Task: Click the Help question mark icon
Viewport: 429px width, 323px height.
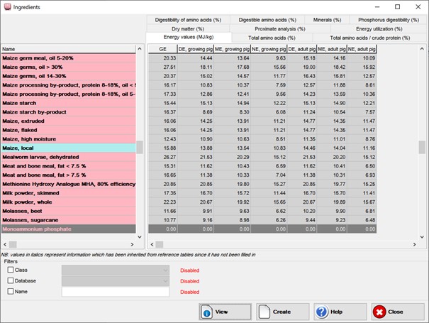Action: 322,312
